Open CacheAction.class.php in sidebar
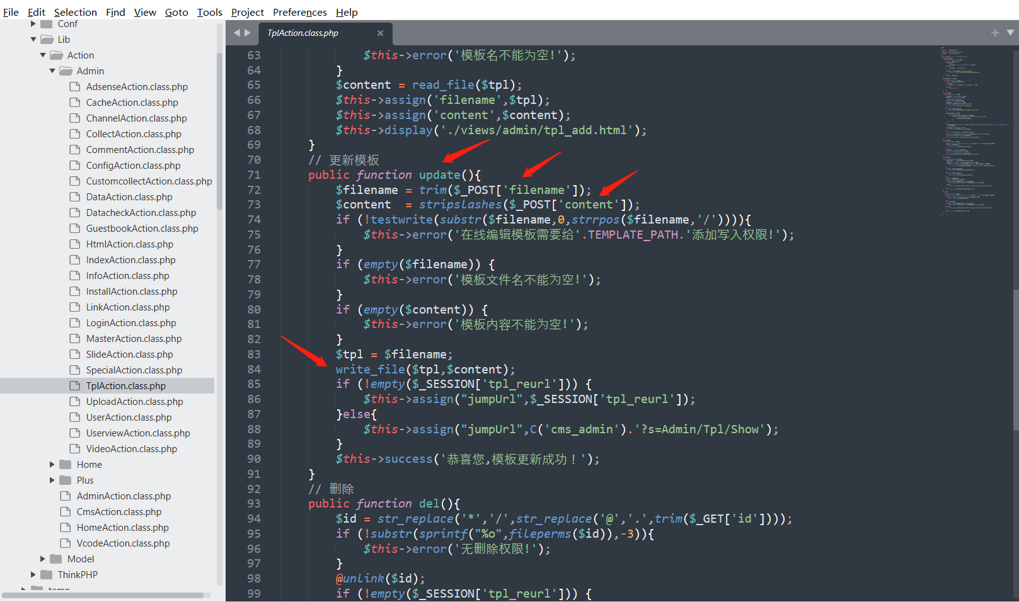This screenshot has width=1019, height=602. (132, 103)
